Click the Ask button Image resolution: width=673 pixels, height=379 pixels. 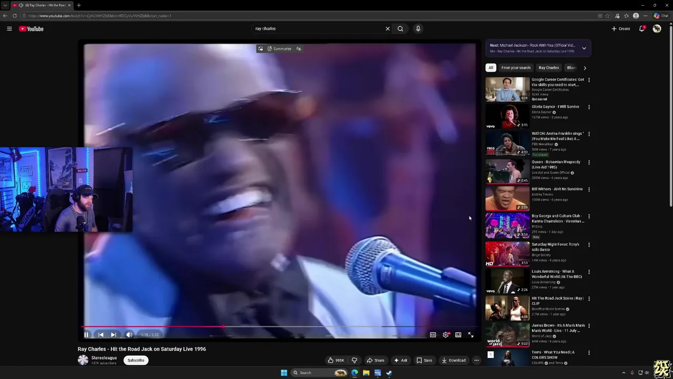[x=401, y=361]
